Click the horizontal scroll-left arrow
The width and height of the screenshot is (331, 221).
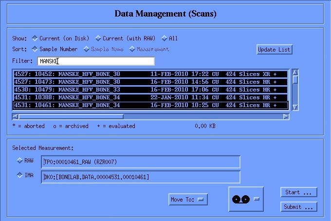(15, 116)
